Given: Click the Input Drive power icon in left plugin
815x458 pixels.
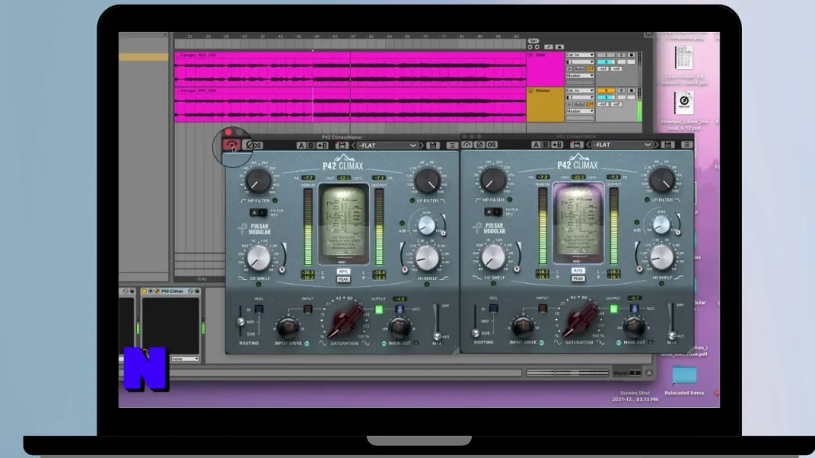Looking at the screenshot, I should (x=306, y=343).
